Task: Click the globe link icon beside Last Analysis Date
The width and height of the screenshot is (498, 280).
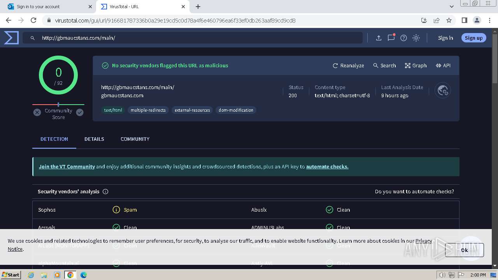Action: click(x=443, y=91)
